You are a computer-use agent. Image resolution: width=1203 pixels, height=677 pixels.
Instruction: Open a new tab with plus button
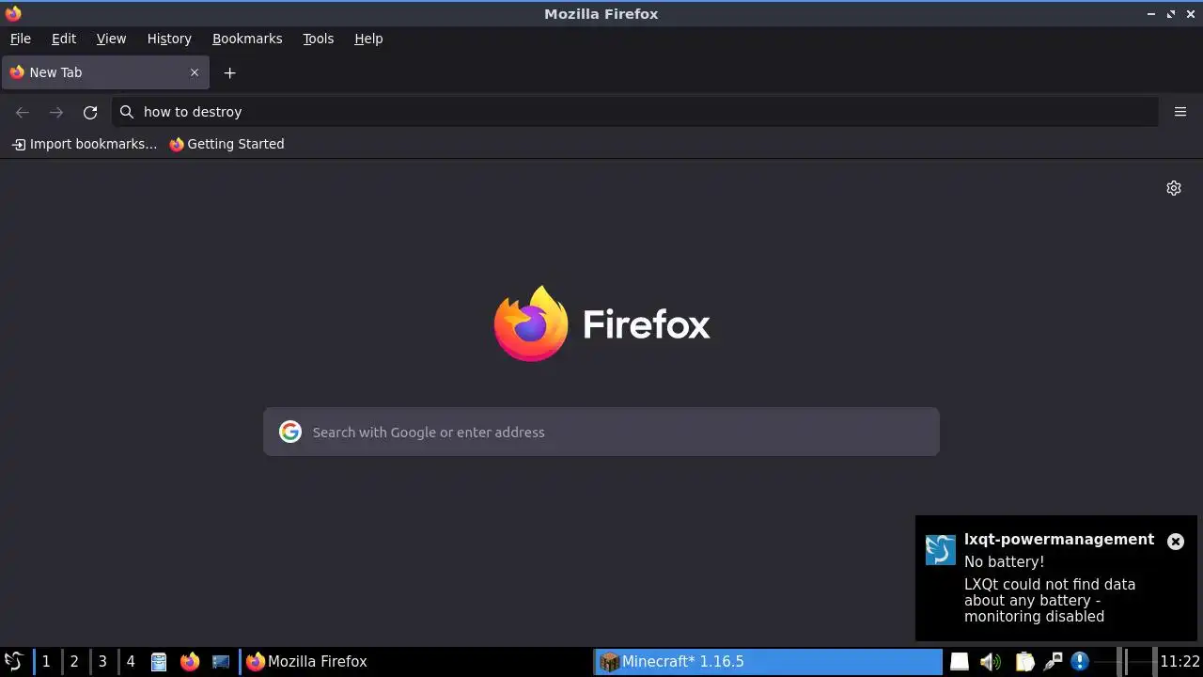click(229, 72)
